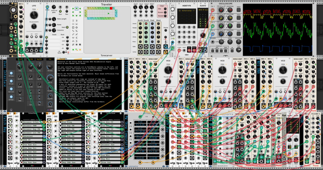Click the 'C=-5.10' field in PW Skew Computation
Viewport: 323px width, 170px height.
point(140,124)
